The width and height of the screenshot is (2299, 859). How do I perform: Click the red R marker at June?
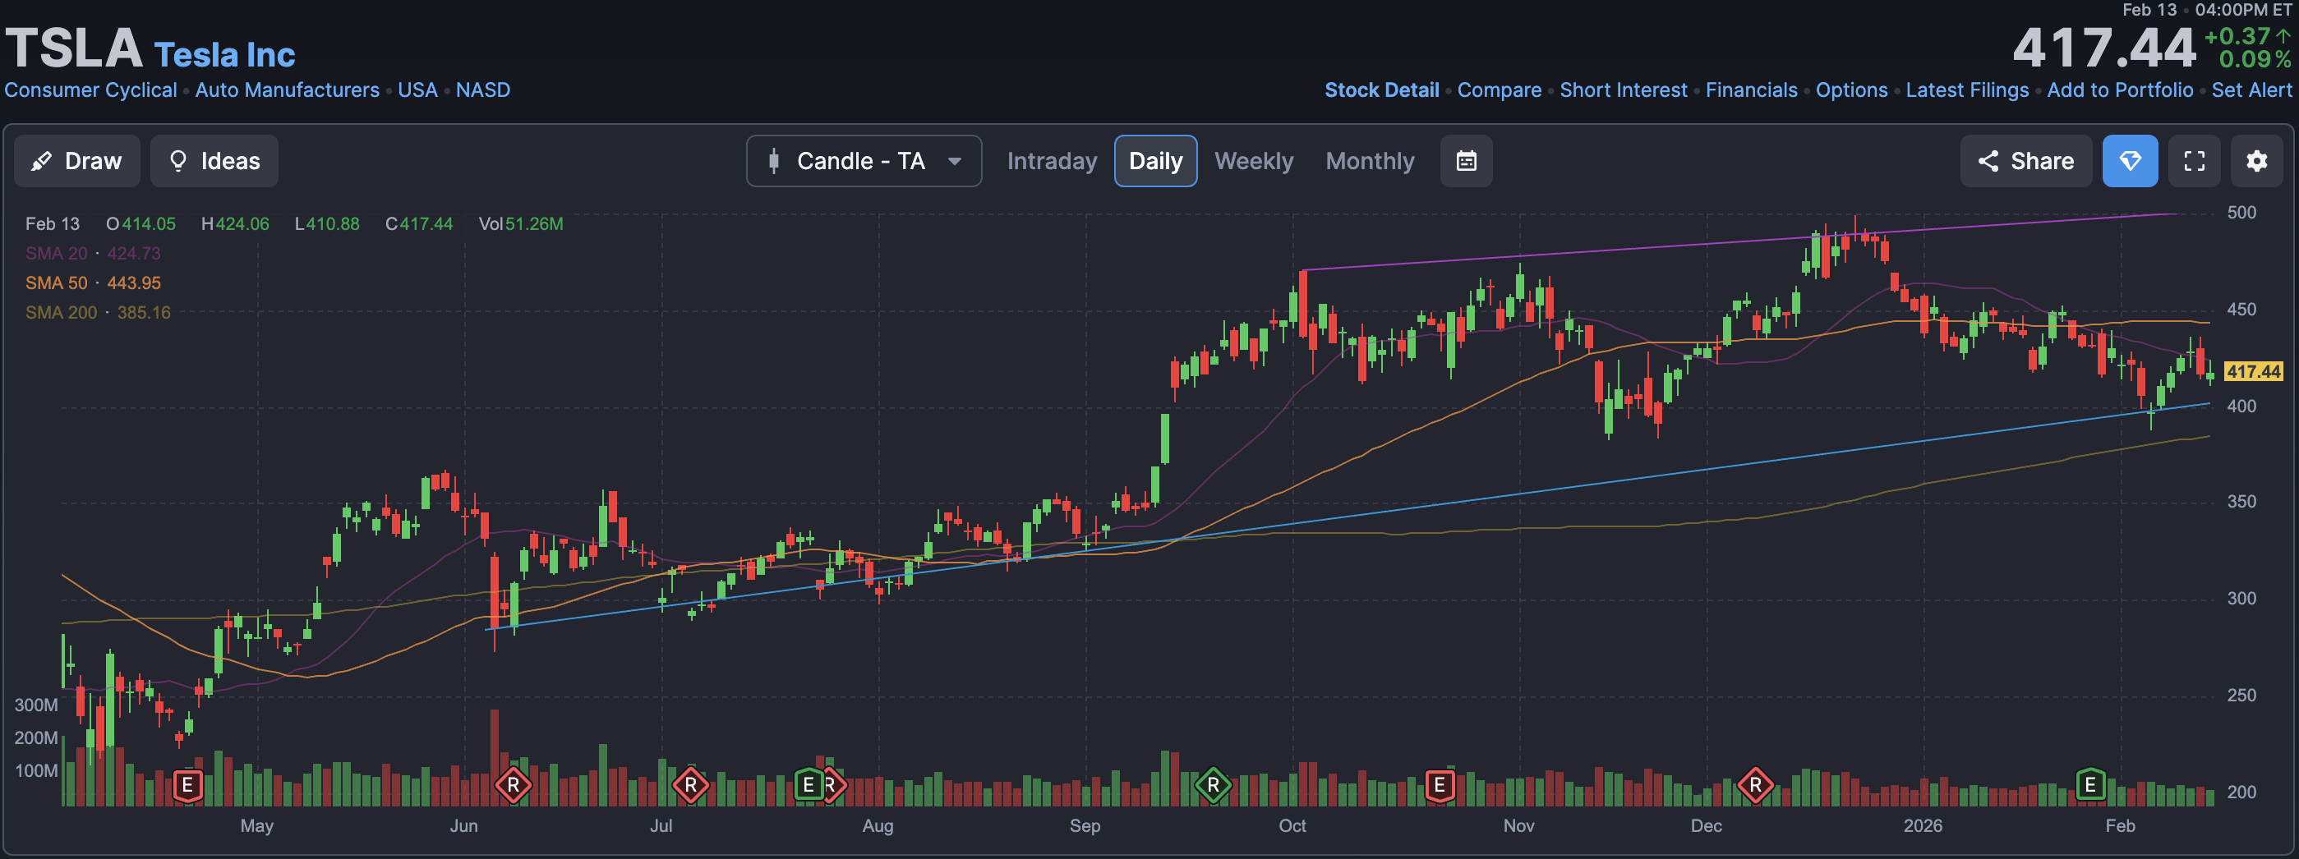[x=514, y=786]
